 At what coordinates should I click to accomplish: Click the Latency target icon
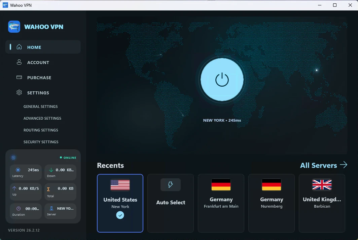[18, 170]
